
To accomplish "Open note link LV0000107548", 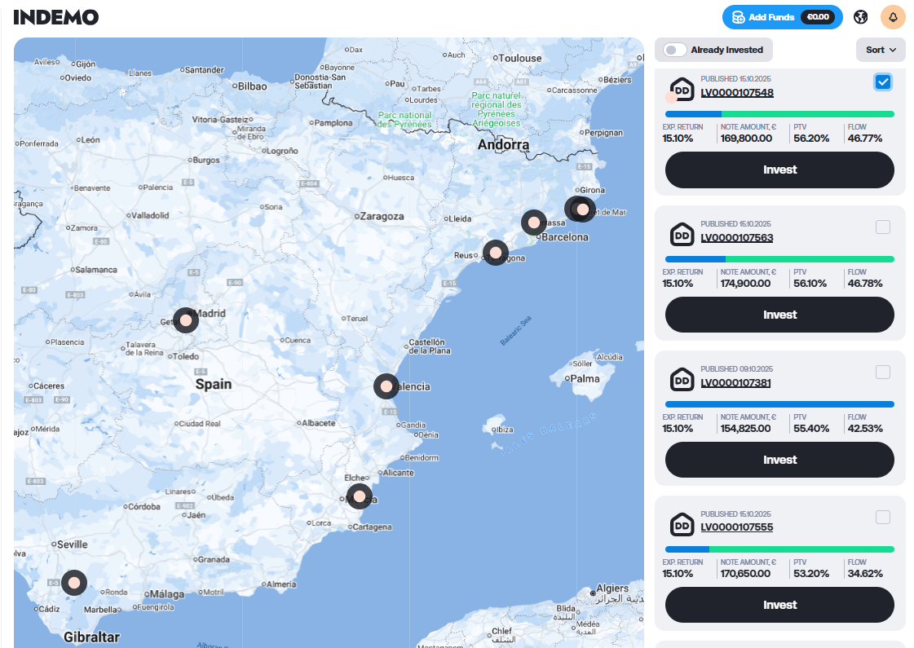I will coord(736,93).
